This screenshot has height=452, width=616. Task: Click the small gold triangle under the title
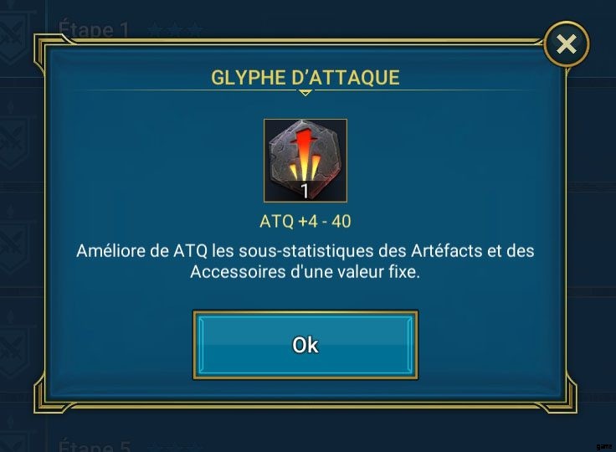[x=305, y=93]
